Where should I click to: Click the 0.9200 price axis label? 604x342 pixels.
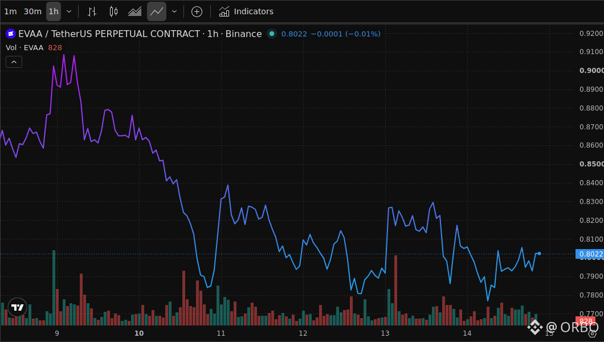[x=591, y=34]
